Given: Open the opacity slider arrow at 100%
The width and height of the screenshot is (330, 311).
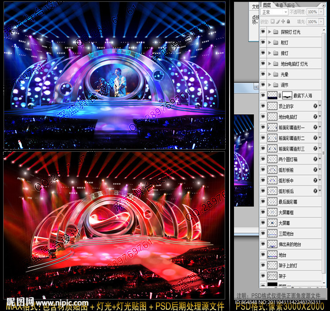Looking at the screenshot, I should pyautogui.click(x=321, y=12).
